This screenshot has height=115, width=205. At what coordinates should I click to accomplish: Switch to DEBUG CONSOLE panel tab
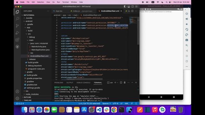click(x=83, y=83)
